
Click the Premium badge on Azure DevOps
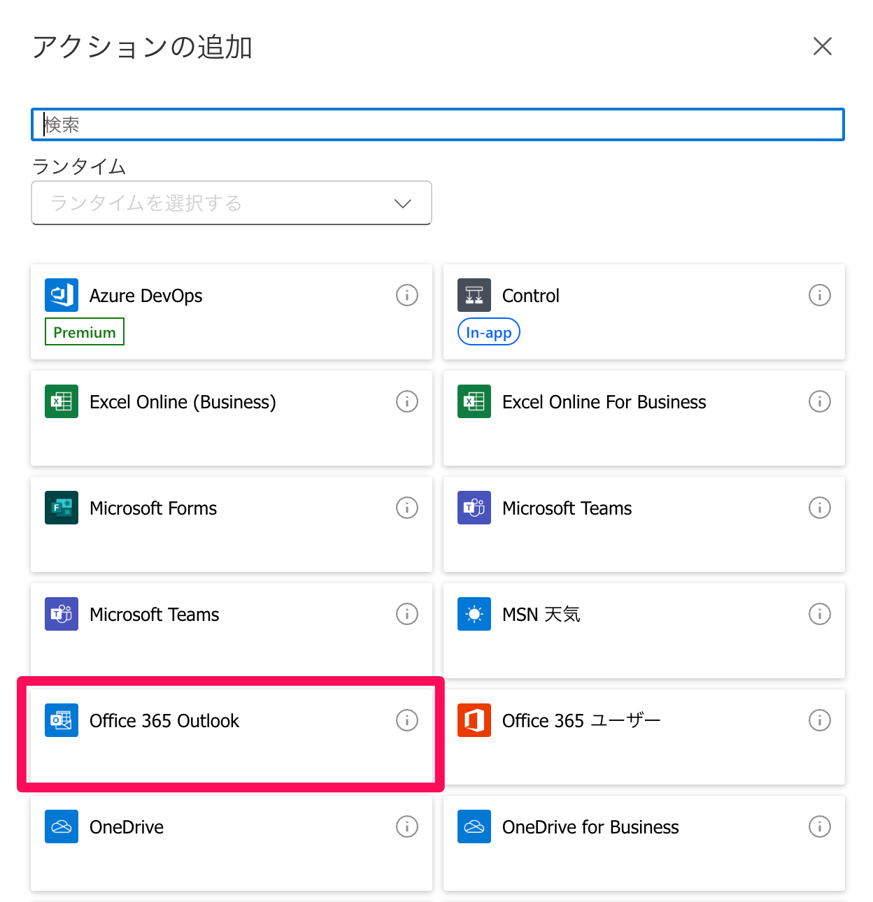pos(85,331)
